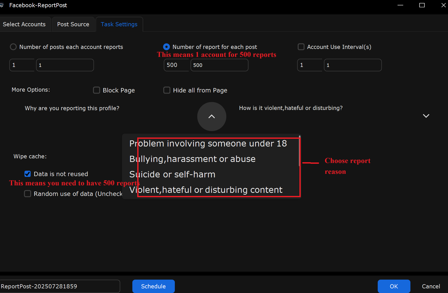Close the Facebook-ReportPost window
Screen dimensions: 448x293
pos(443,5)
